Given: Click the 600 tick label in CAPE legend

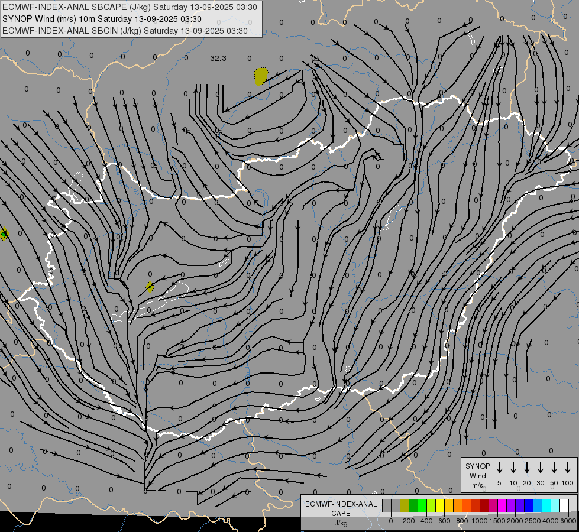Looking at the screenshot, I should click(x=444, y=521).
